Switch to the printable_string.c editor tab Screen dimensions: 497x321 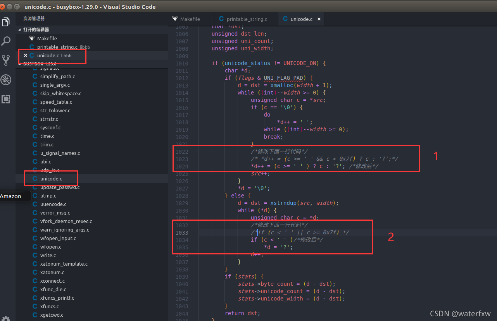click(x=247, y=19)
